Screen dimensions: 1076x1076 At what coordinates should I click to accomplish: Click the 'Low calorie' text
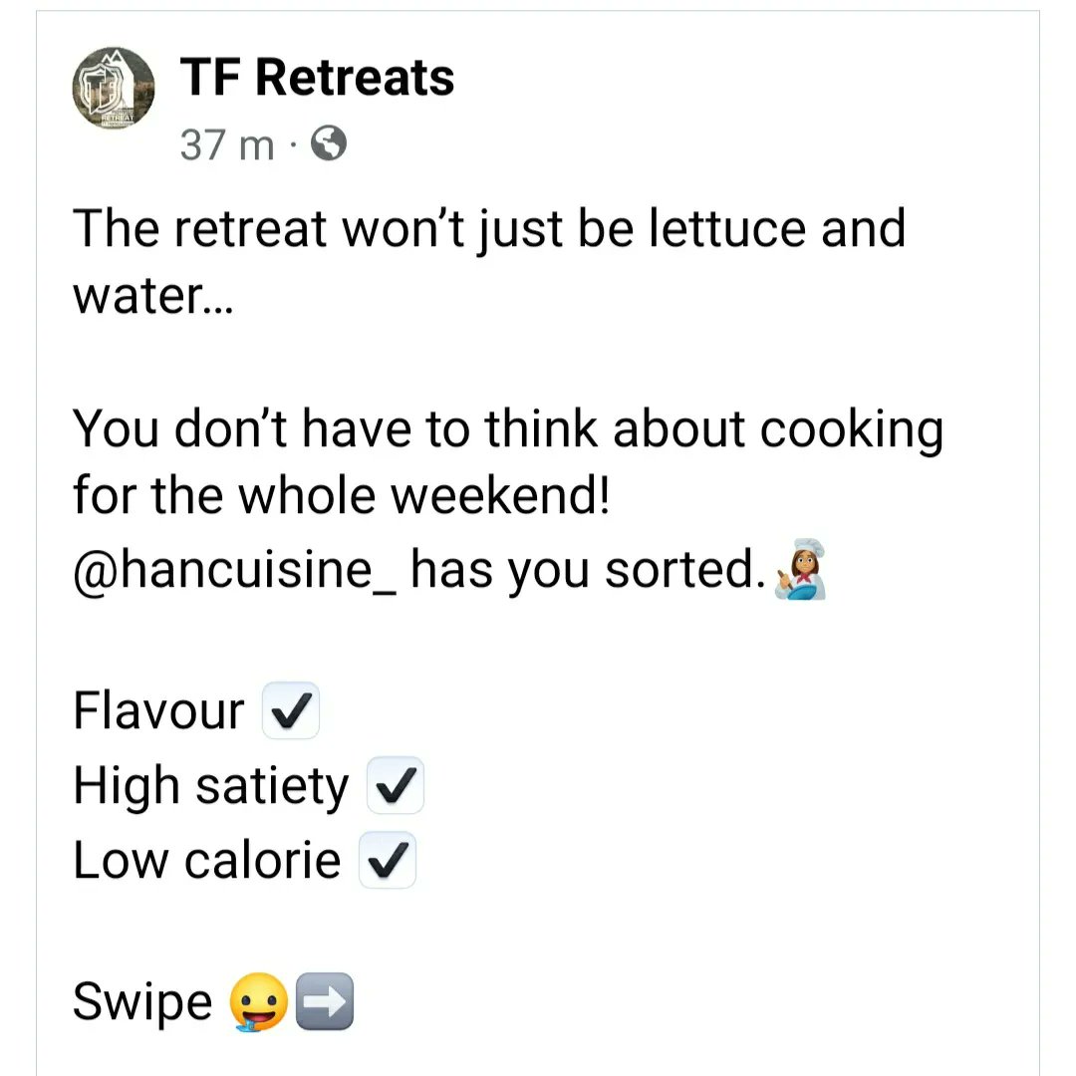pos(206,860)
